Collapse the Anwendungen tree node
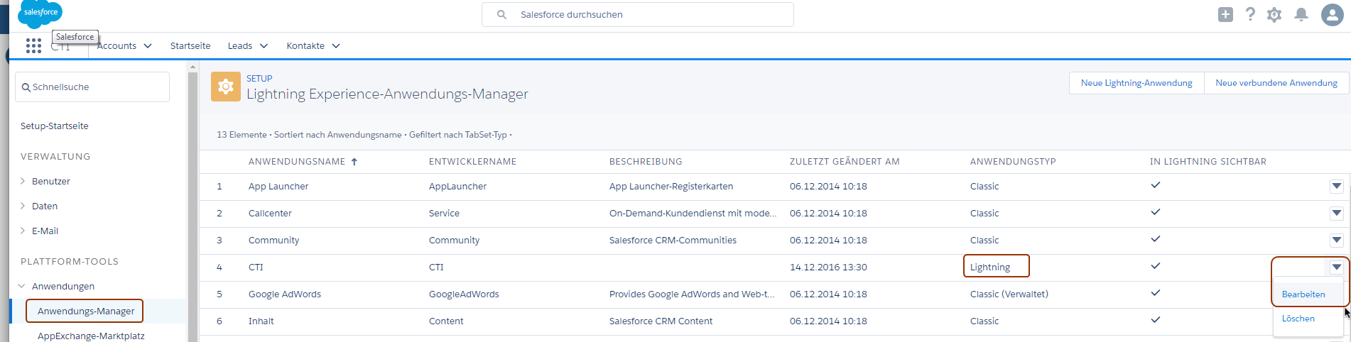Viewport: 1351px width, 342px height. pyautogui.click(x=22, y=286)
